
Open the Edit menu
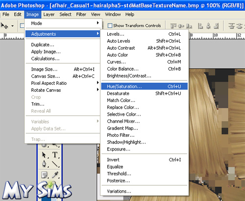coord(18,14)
